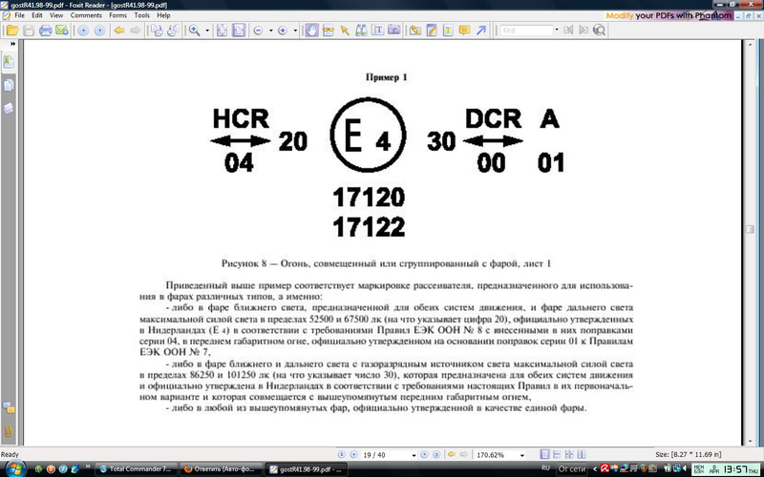Select the Zoom In magnifier tool
764x477 pixels.
pos(195,31)
